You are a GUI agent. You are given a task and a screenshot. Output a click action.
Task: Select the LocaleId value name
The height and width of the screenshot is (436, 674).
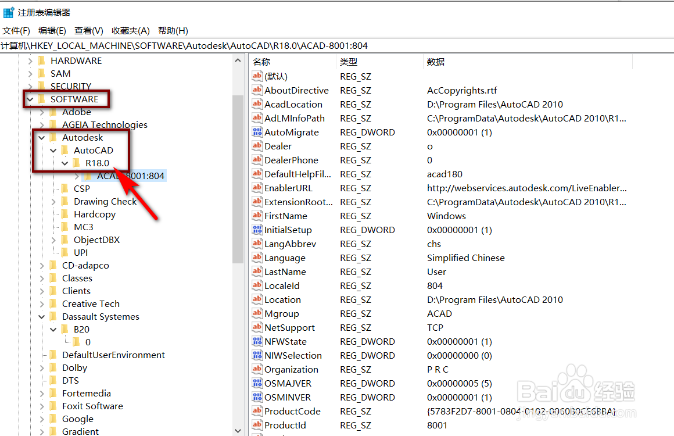coord(282,285)
